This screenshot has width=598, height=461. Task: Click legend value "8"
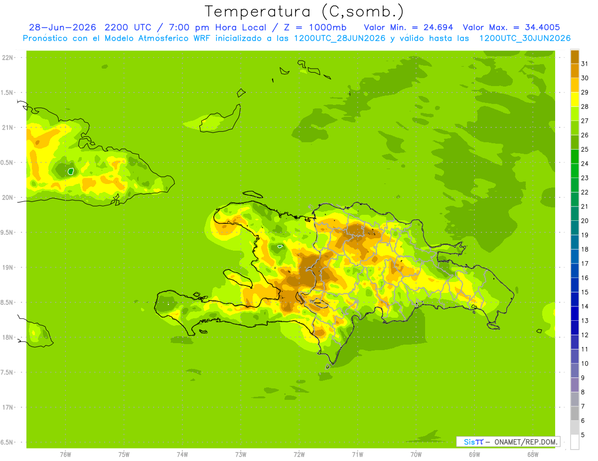583,392
